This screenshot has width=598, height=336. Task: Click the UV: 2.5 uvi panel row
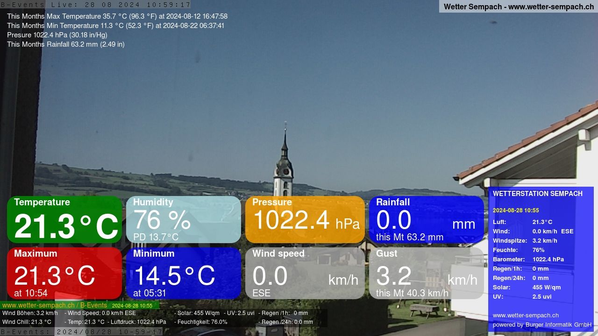522,297
